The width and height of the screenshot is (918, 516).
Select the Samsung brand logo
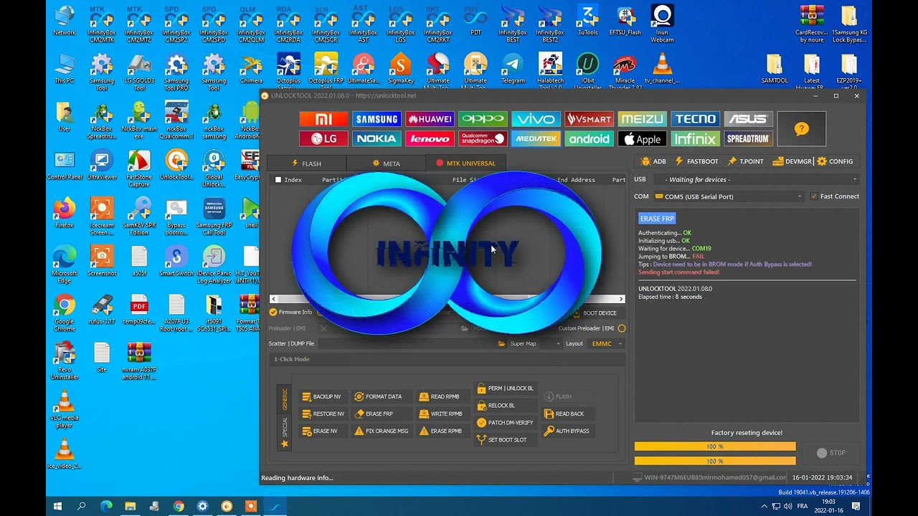pyautogui.click(x=377, y=119)
